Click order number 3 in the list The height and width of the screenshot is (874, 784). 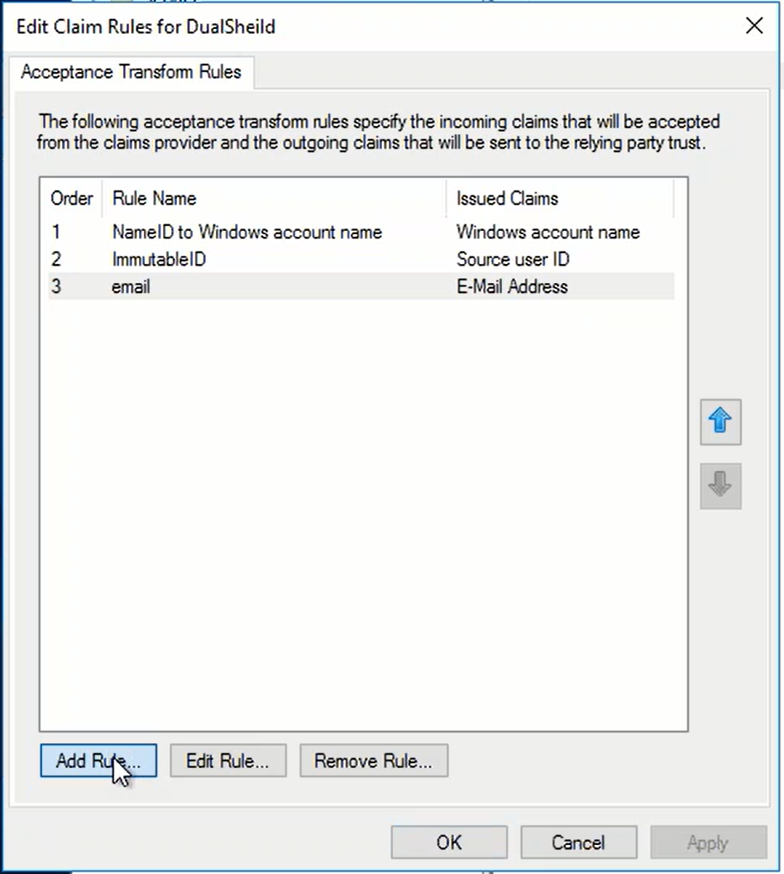(x=56, y=286)
